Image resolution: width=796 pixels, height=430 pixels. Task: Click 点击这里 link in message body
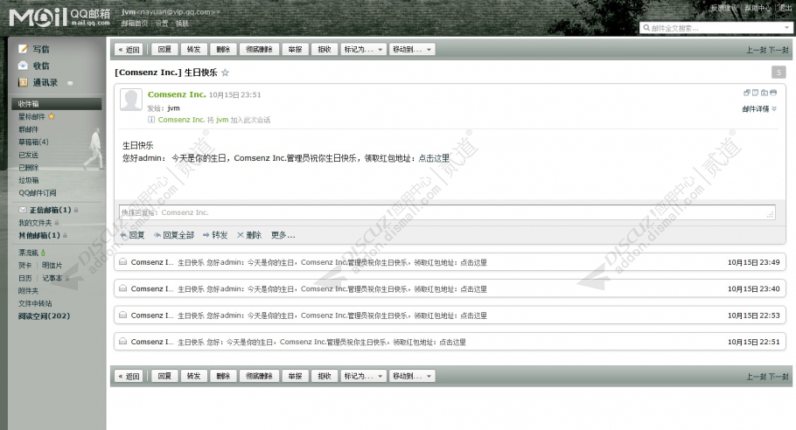[434, 158]
